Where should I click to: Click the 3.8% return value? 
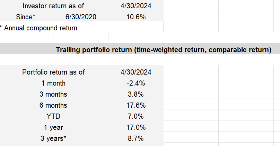tap(135, 94)
